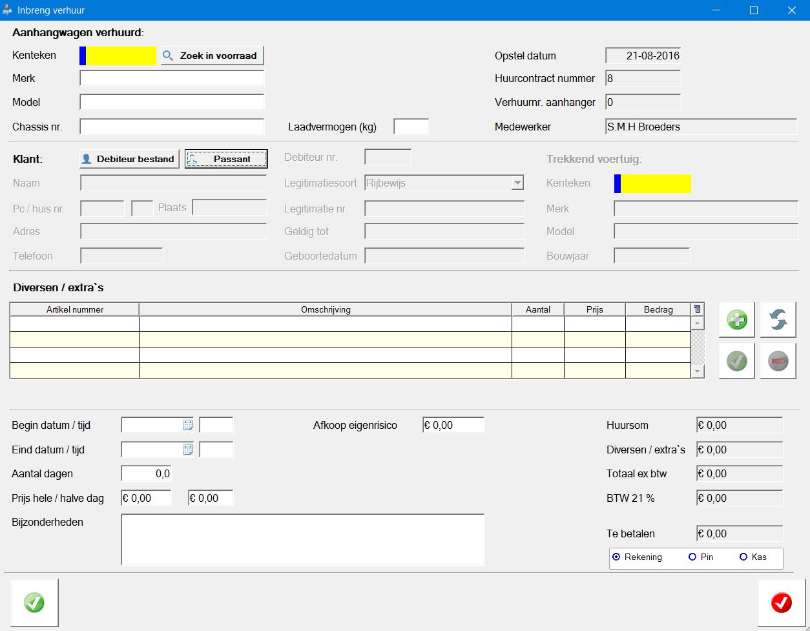Open the Eind datum calendar picker
This screenshot has height=631, width=810.
(x=188, y=450)
